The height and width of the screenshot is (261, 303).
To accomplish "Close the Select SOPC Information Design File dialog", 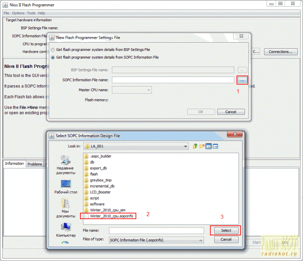I will point(235,134).
